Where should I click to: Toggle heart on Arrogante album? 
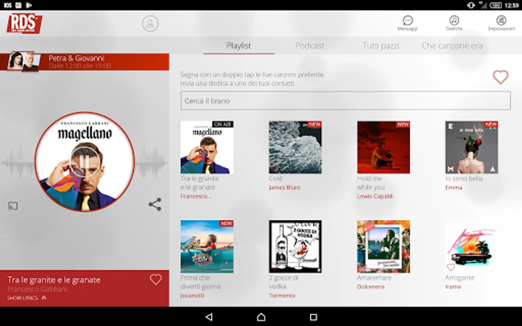coord(451,267)
